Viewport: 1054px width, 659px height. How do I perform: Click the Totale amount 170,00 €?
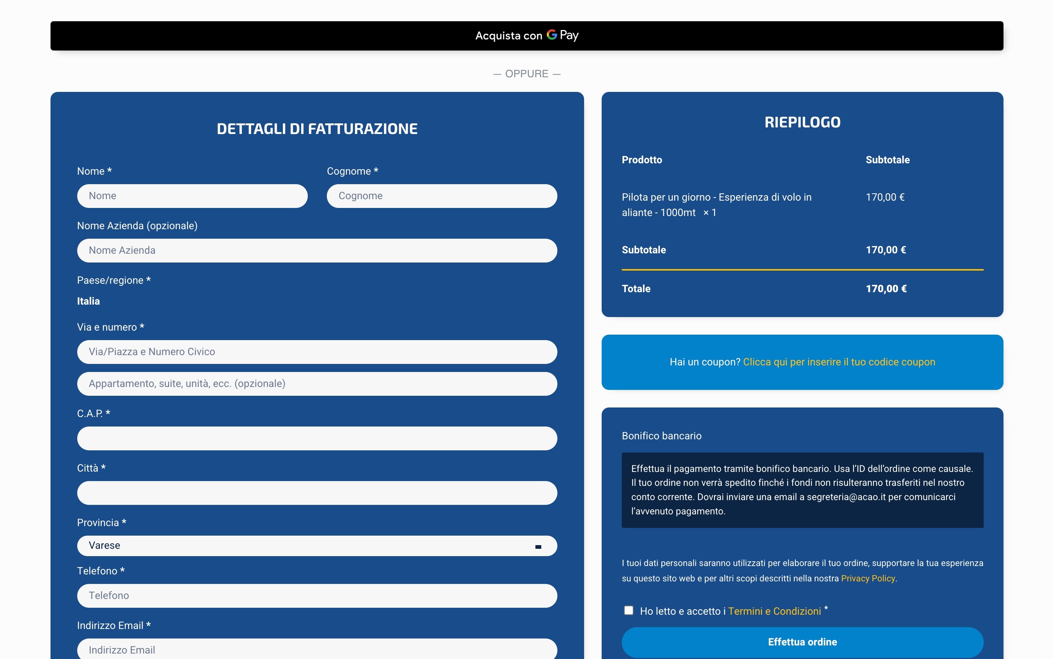886,288
